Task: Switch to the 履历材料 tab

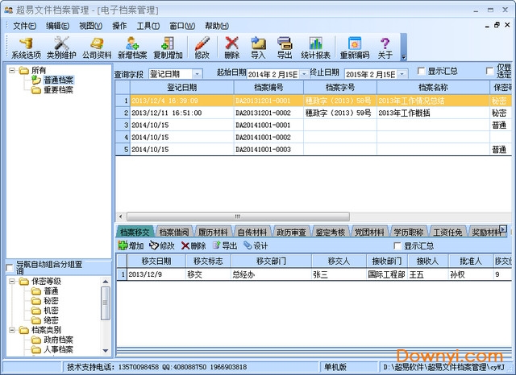Action: point(213,232)
